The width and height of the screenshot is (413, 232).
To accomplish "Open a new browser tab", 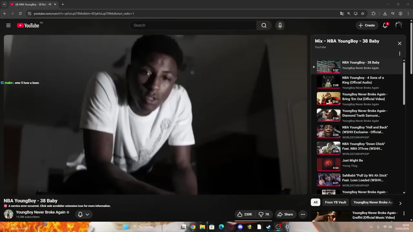I will coord(63,5).
